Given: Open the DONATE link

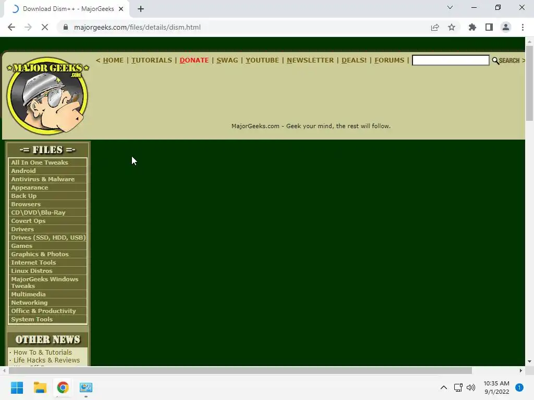Looking at the screenshot, I should (x=194, y=60).
